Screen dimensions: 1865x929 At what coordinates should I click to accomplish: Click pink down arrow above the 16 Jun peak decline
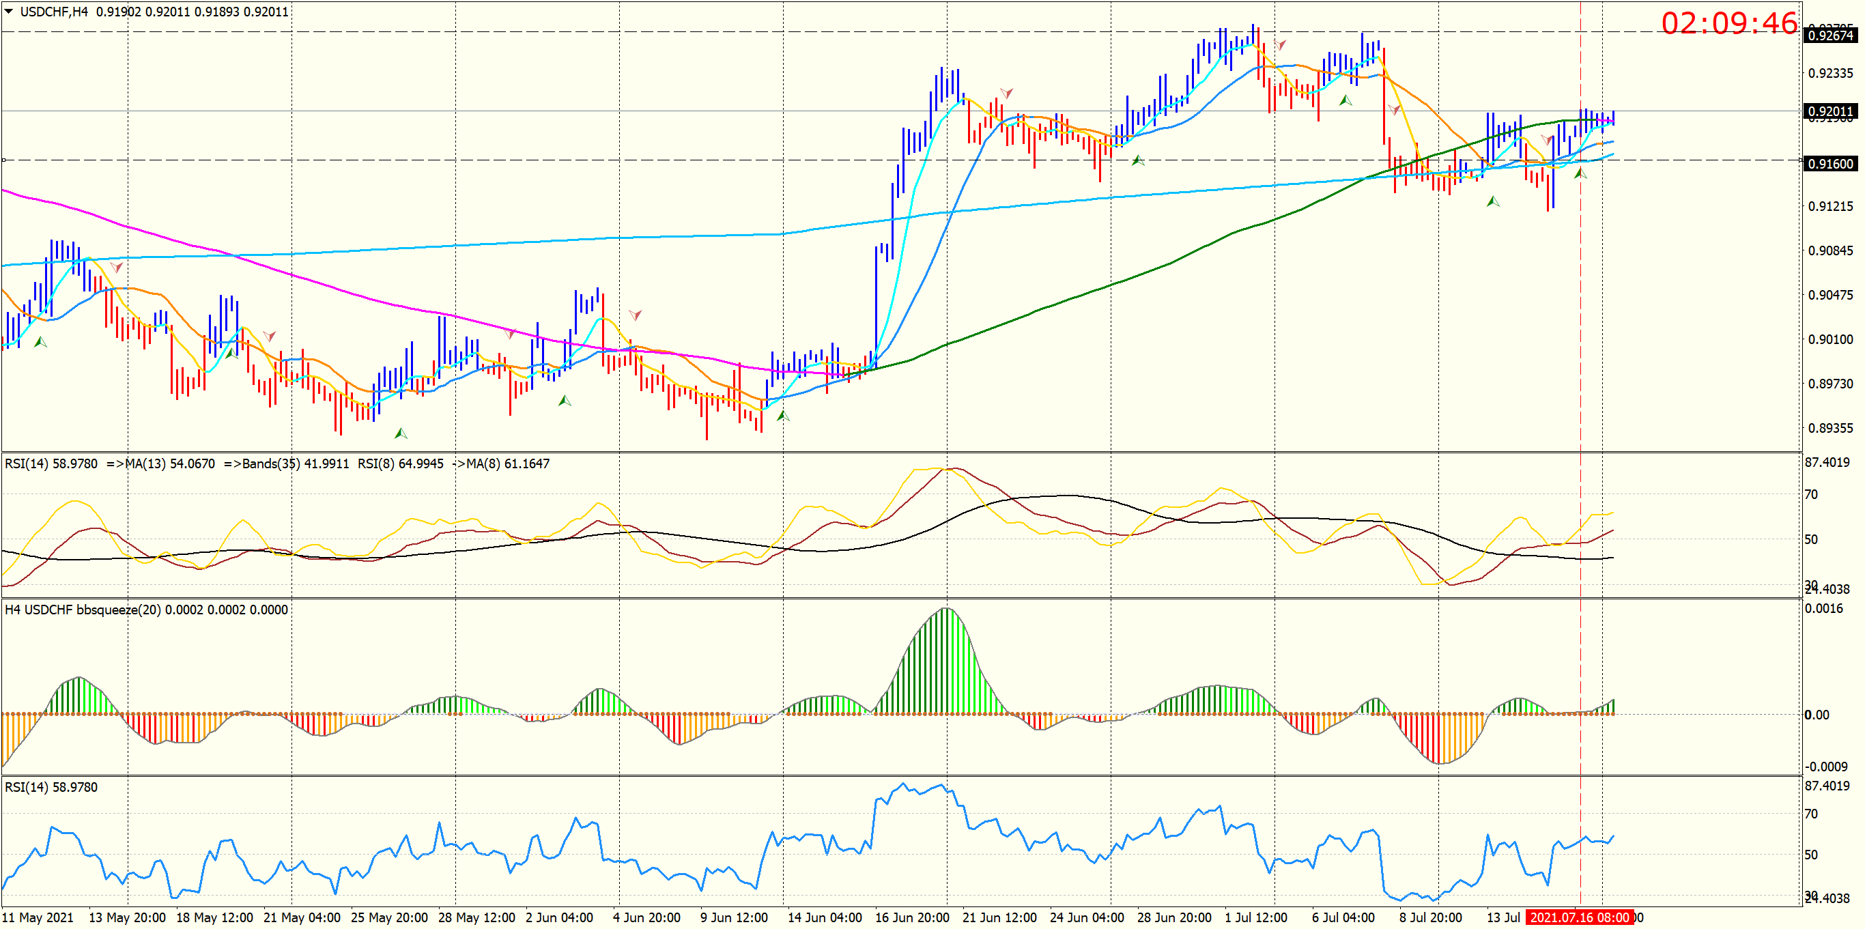click(1006, 94)
